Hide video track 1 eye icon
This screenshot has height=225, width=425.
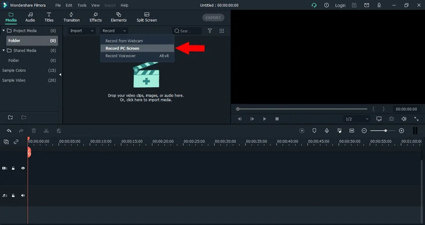click(23, 168)
